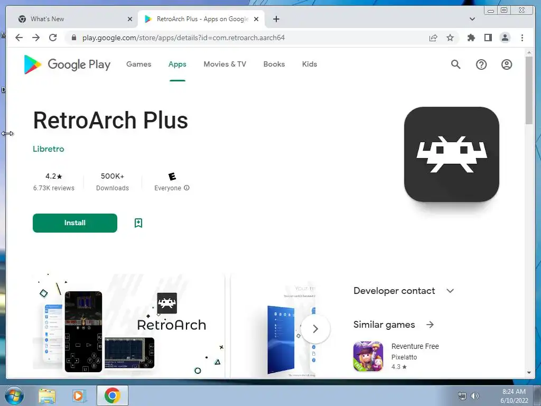The width and height of the screenshot is (541, 406).
Task: Click the page vertical scrollbar thumb
Action: point(529,90)
